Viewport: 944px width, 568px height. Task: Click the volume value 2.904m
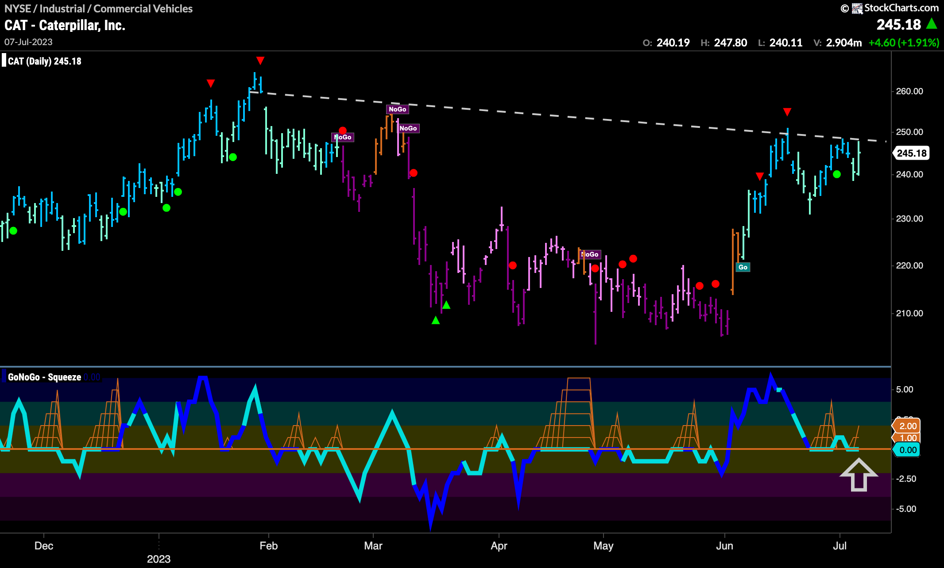[x=844, y=43]
